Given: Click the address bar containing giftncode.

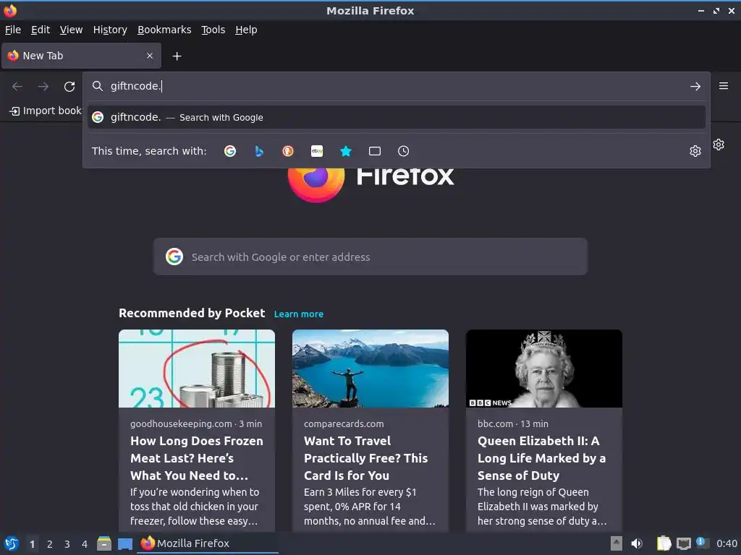Looking at the screenshot, I should [x=396, y=87].
